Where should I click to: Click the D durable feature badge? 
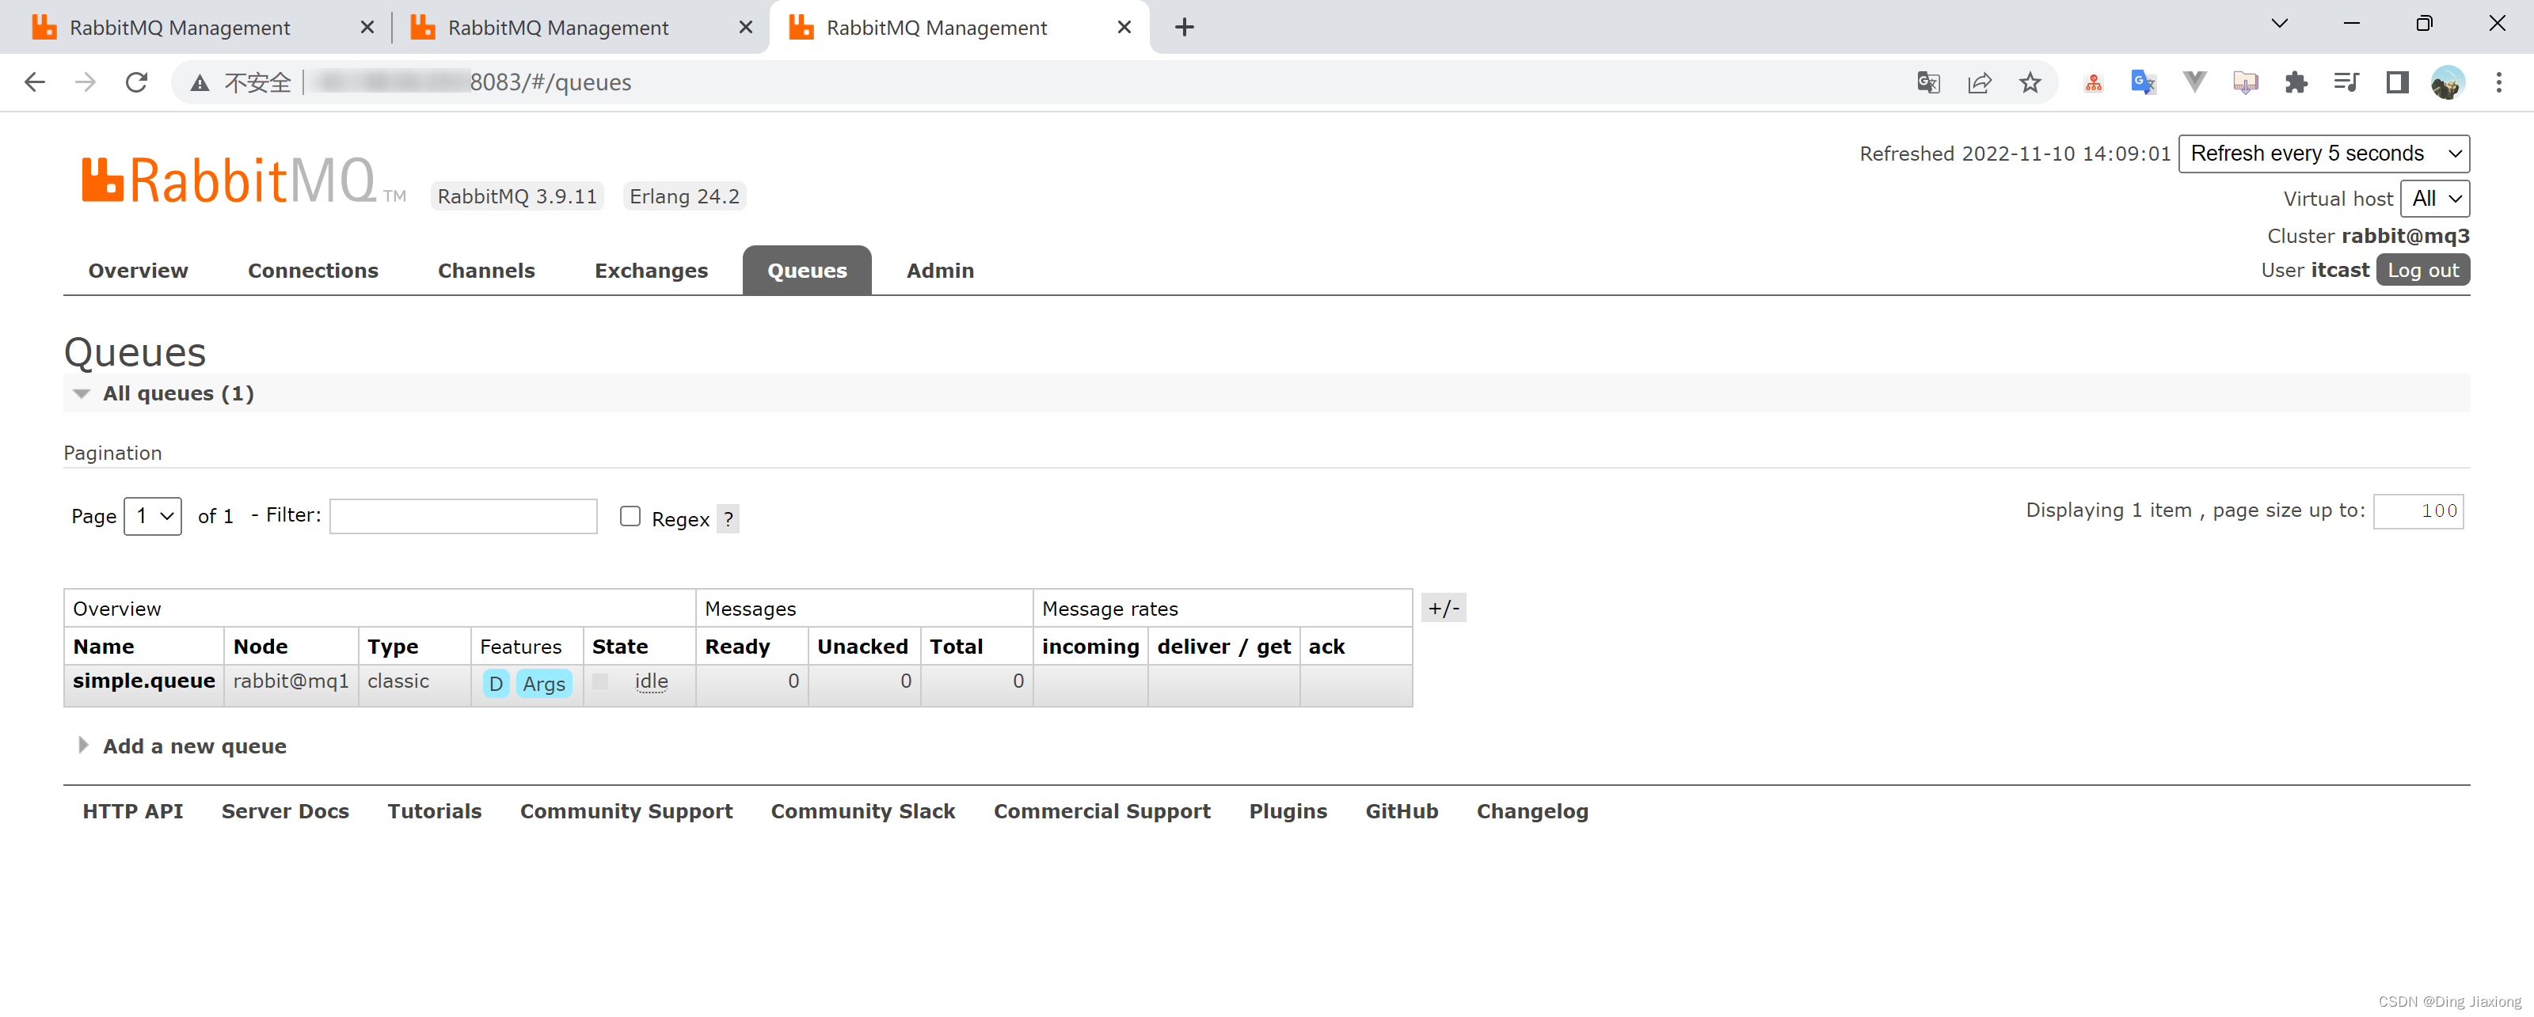[496, 684]
